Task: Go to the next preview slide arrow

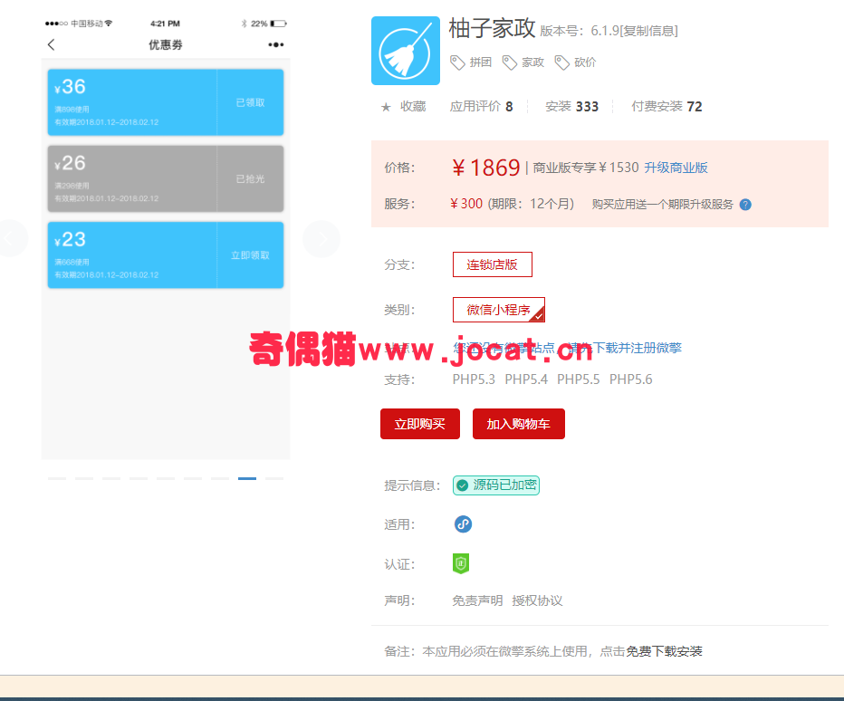Action: coord(321,238)
